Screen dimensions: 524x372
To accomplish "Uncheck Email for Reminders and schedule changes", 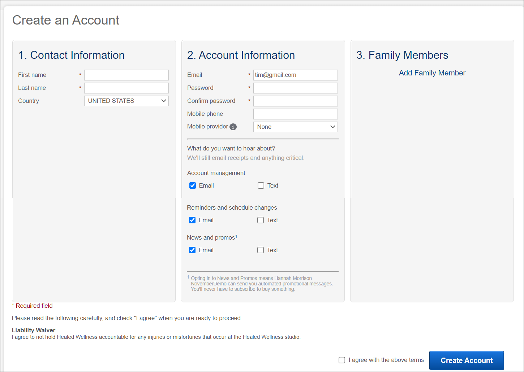I will [x=192, y=220].
